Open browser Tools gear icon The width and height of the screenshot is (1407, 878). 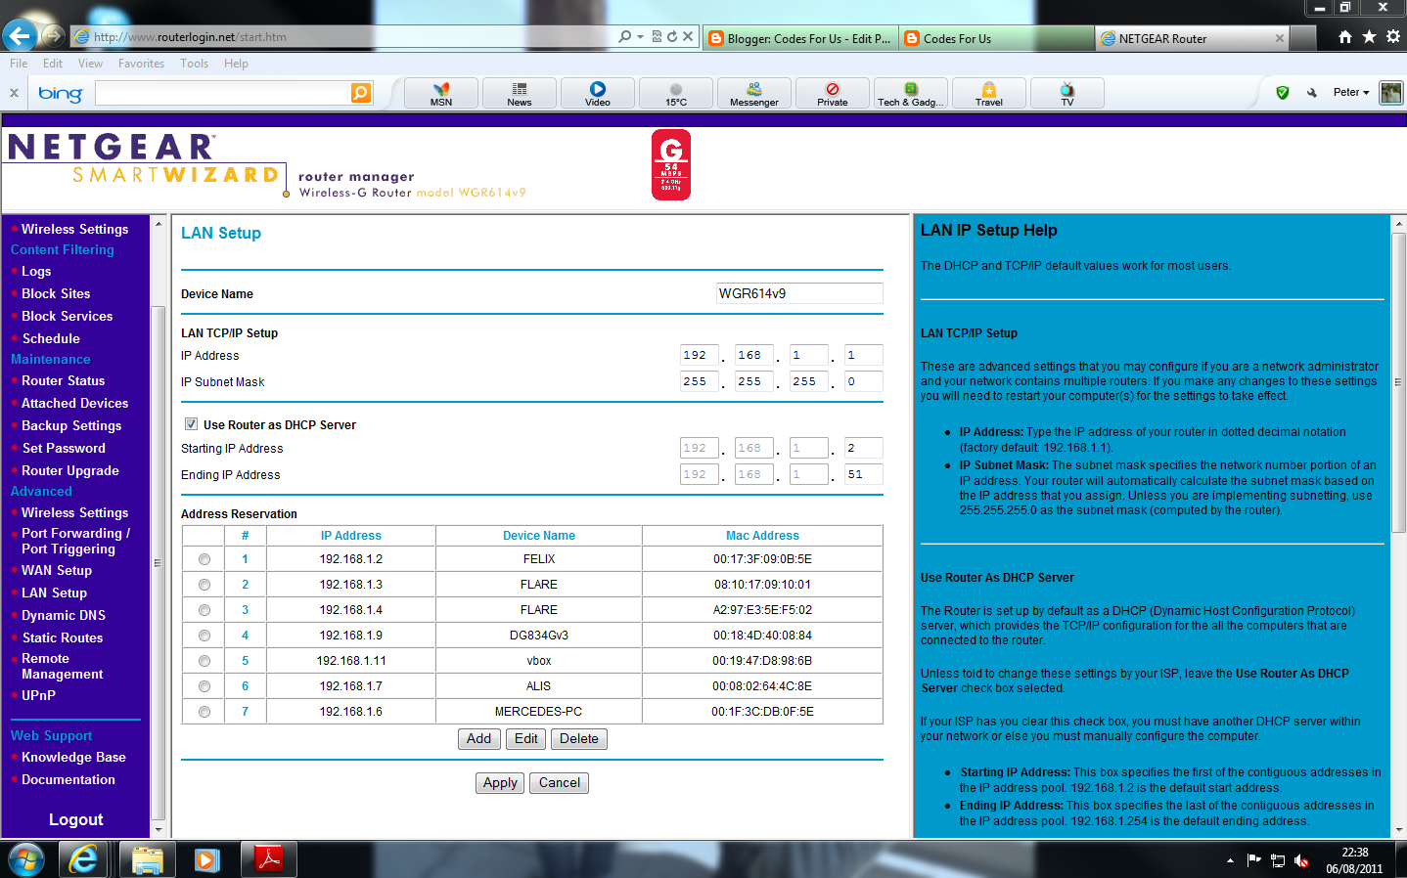coord(1393,36)
